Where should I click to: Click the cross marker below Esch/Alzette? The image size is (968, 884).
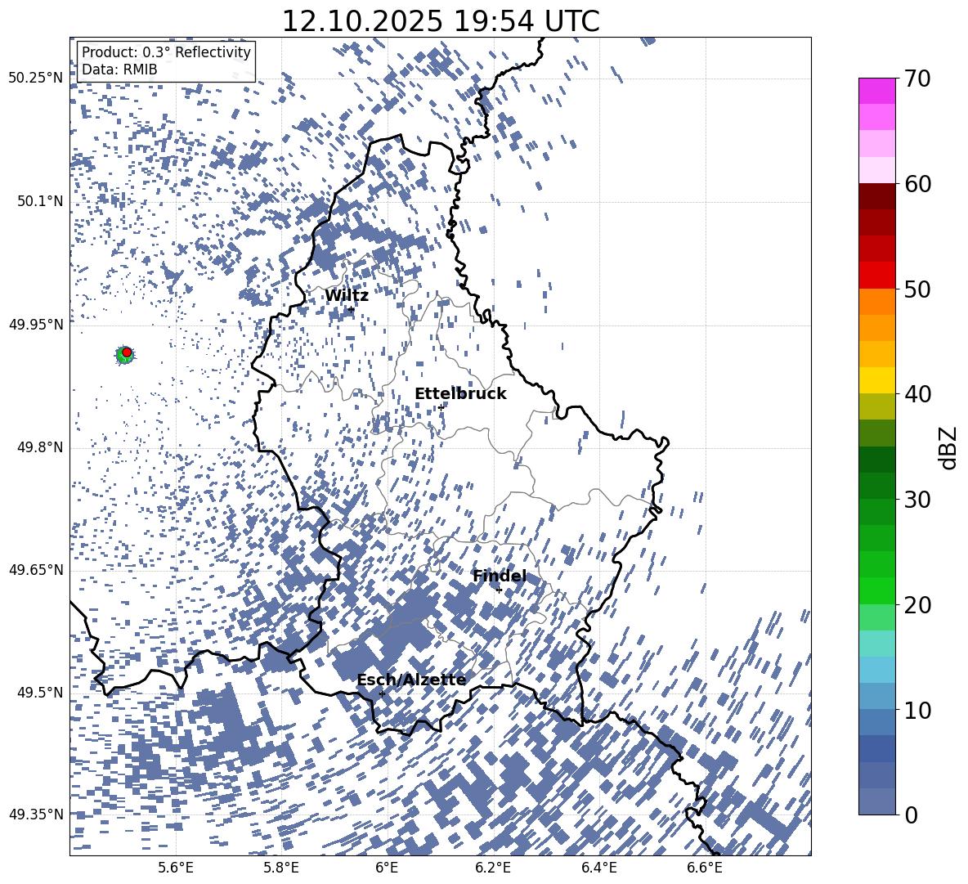coord(382,693)
